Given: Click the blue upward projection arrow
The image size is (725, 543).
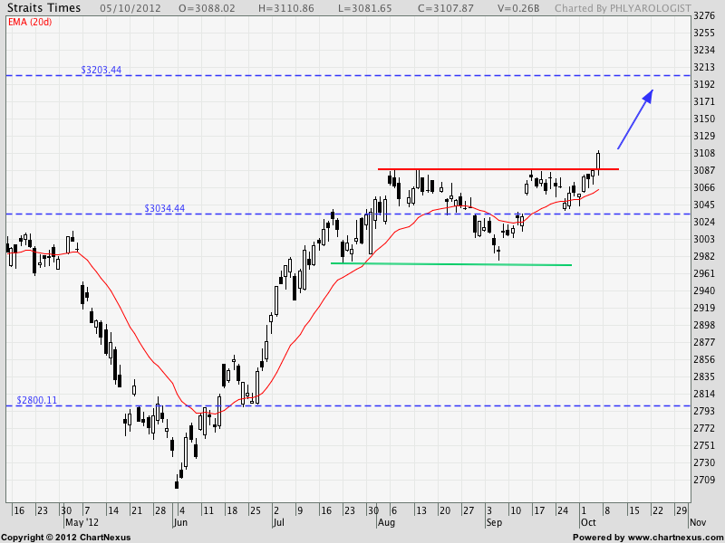Looking at the screenshot, I should [x=634, y=119].
